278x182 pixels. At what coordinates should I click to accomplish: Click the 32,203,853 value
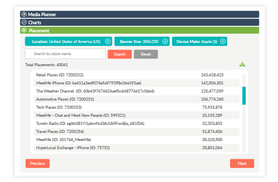click(212, 123)
